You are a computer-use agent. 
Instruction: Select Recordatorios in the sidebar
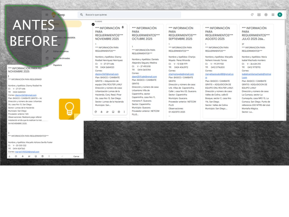click(x=60, y=31)
